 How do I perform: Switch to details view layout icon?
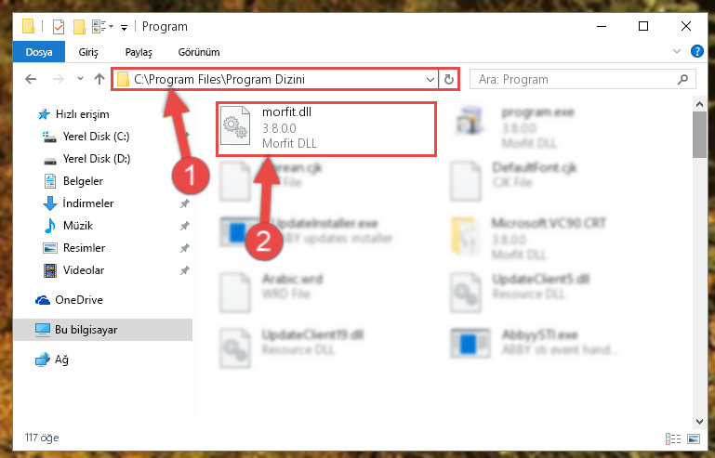coord(673,438)
